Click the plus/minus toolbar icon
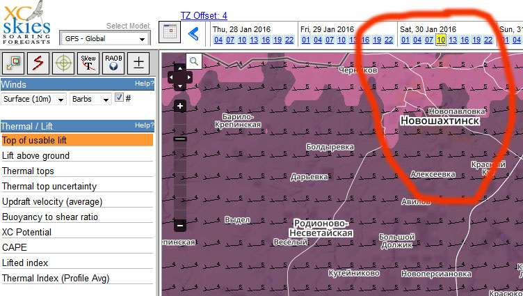This screenshot has height=296, width=523. 138,63
